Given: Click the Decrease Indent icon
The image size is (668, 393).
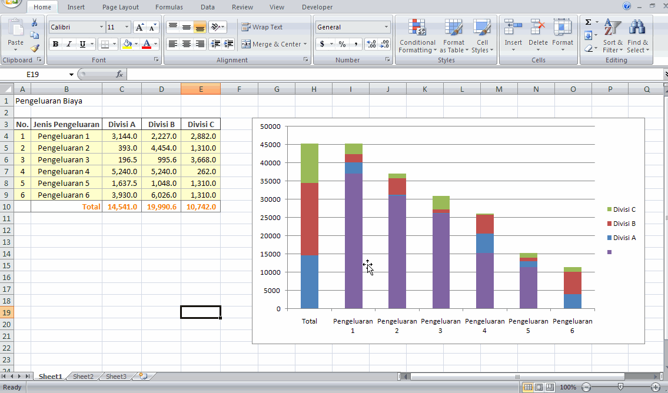Looking at the screenshot, I should (215, 44).
